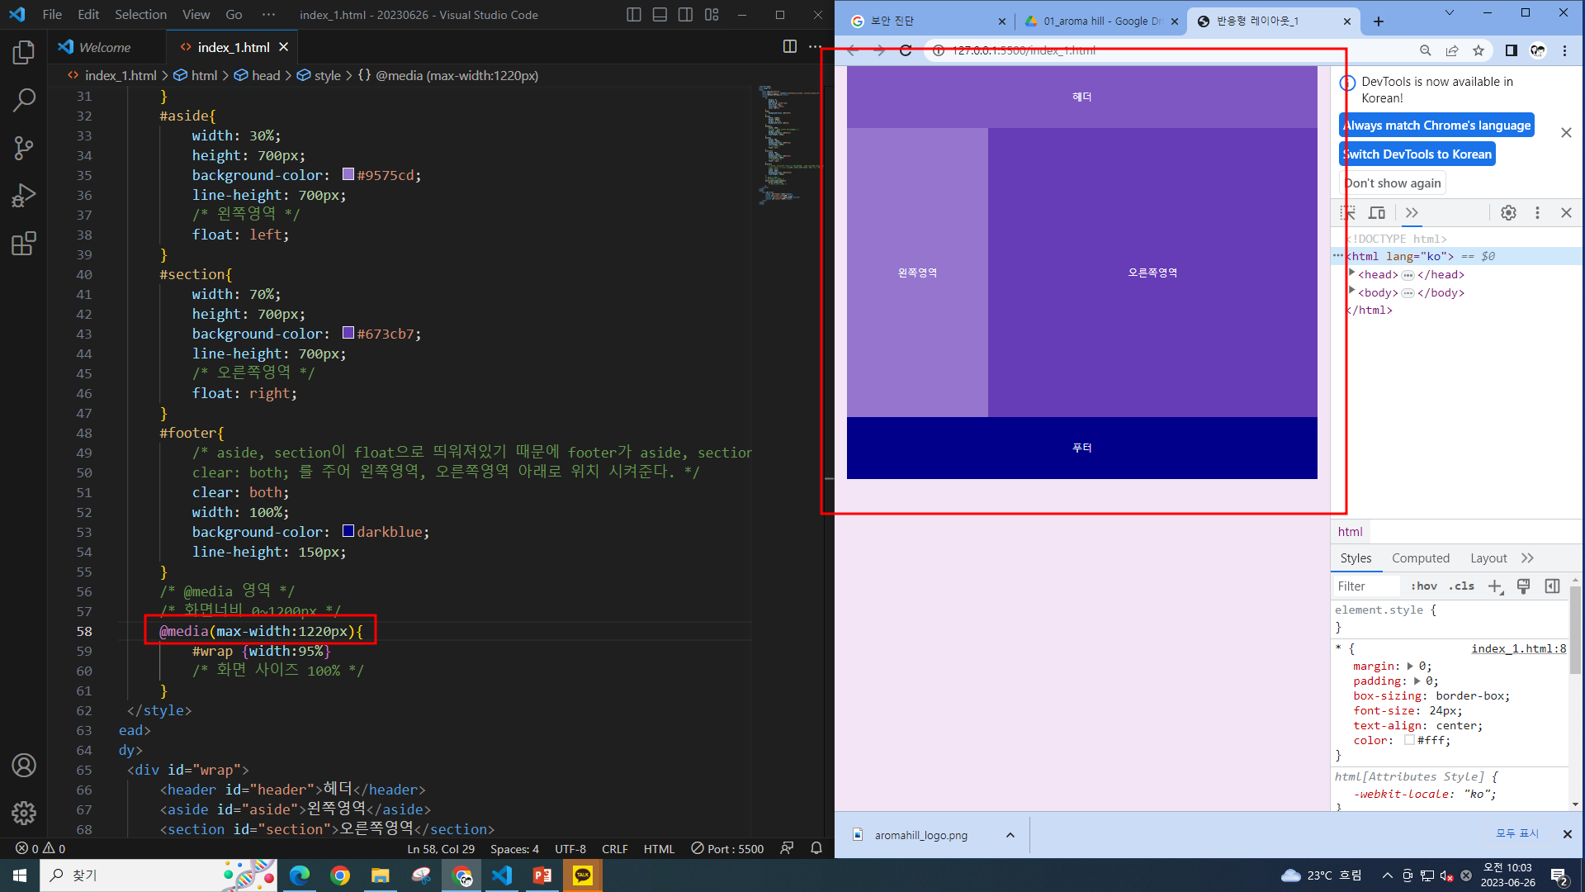Toggle the .cls element classes panel

pyautogui.click(x=1461, y=586)
